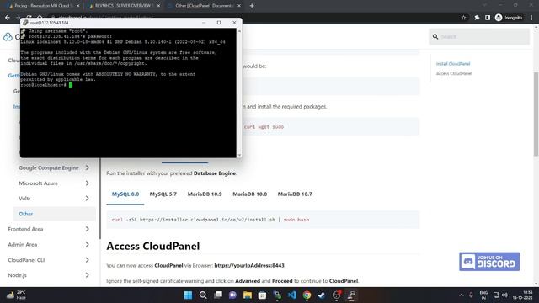The image size is (539, 303).
Task: Open Teams Chat from the taskbar
Action: pyautogui.click(x=232, y=295)
